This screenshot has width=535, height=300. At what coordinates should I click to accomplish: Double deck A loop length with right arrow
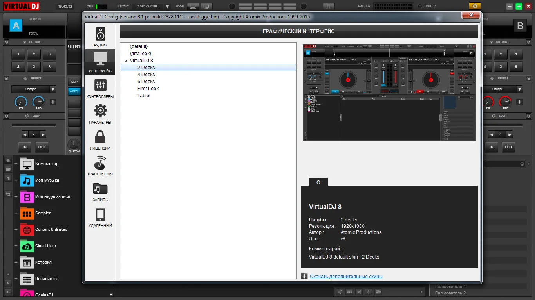(43, 135)
